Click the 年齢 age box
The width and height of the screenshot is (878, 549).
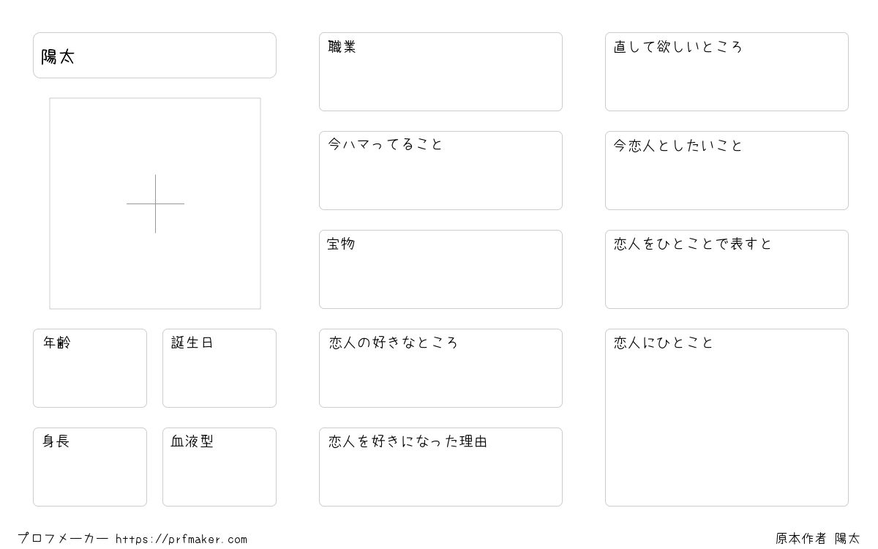click(x=90, y=368)
